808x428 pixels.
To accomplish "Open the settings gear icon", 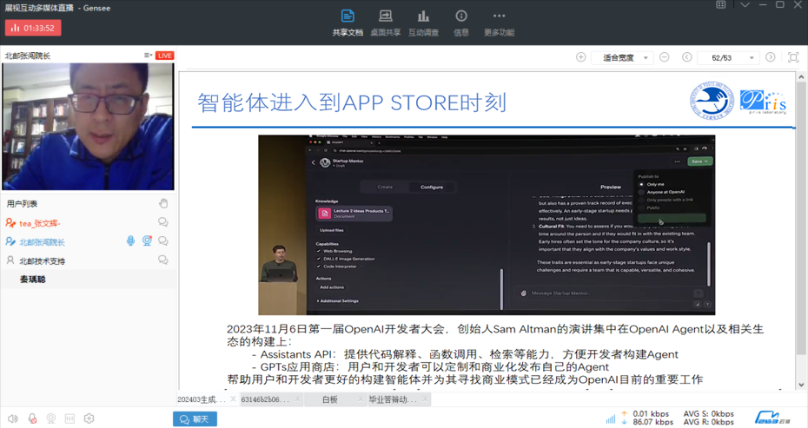I will [x=89, y=418].
